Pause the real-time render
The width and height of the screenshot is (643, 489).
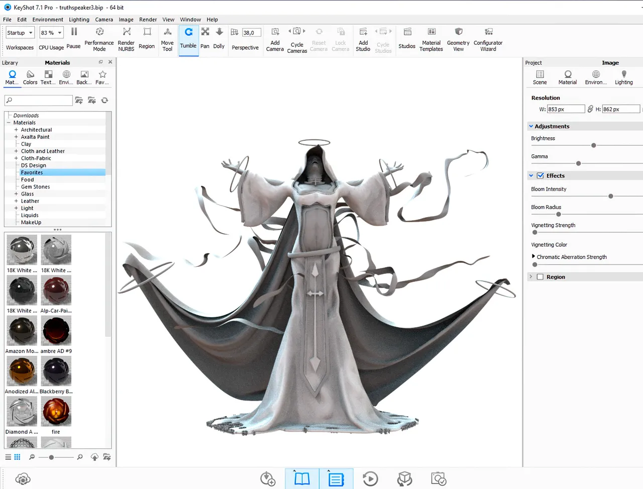74,38
